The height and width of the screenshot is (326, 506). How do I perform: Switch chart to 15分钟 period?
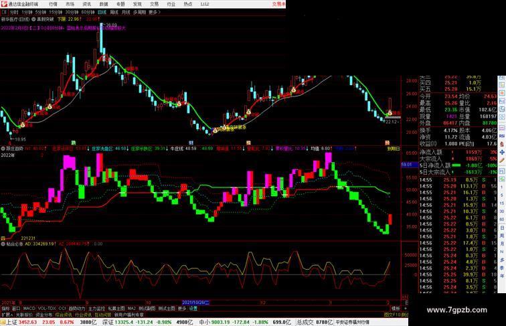click(56, 12)
